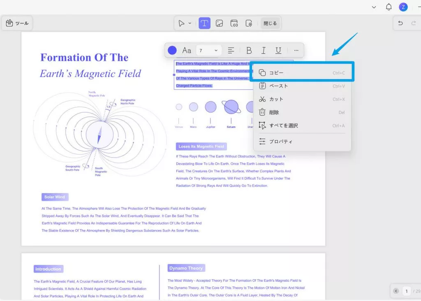
Task: Activate the text edit T tool
Action: pyautogui.click(x=204, y=23)
